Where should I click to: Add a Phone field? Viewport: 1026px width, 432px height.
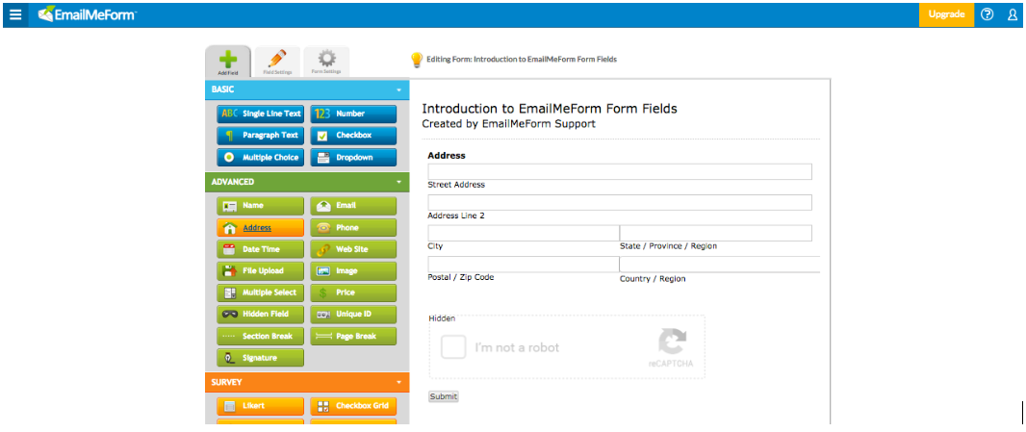(353, 228)
